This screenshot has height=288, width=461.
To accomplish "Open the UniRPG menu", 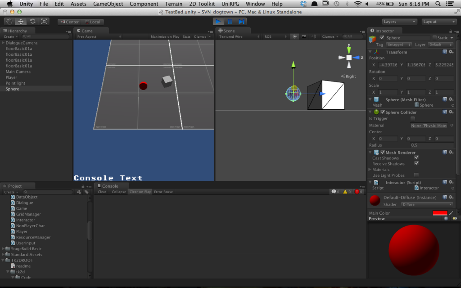I will [x=230, y=4].
